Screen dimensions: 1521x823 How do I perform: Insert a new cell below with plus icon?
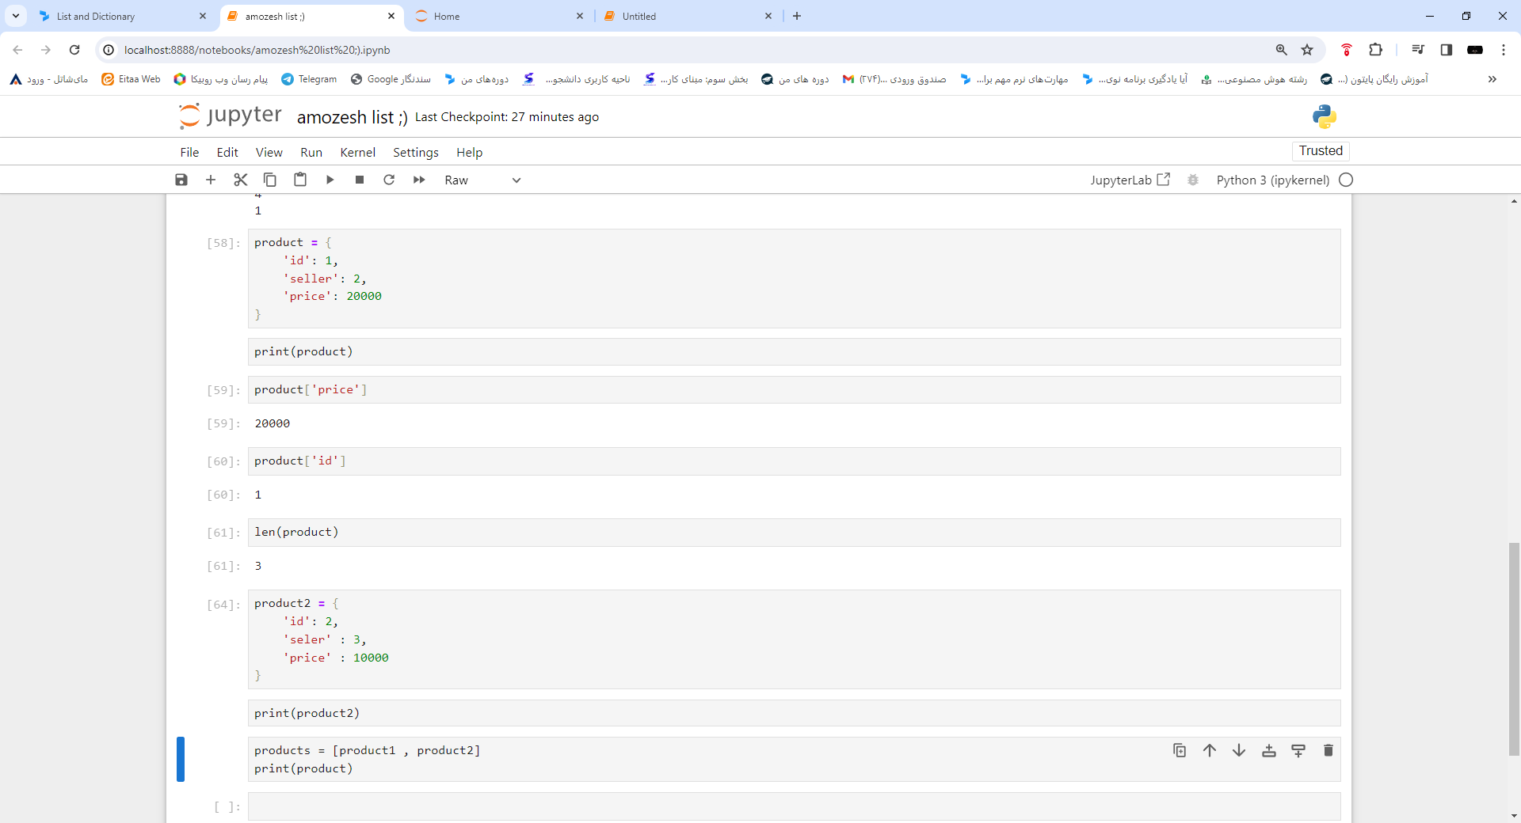(x=211, y=180)
